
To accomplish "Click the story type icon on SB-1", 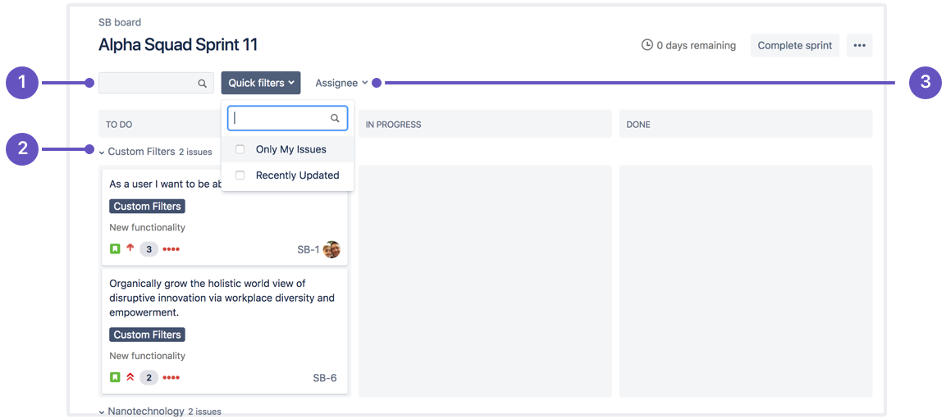I will (115, 249).
